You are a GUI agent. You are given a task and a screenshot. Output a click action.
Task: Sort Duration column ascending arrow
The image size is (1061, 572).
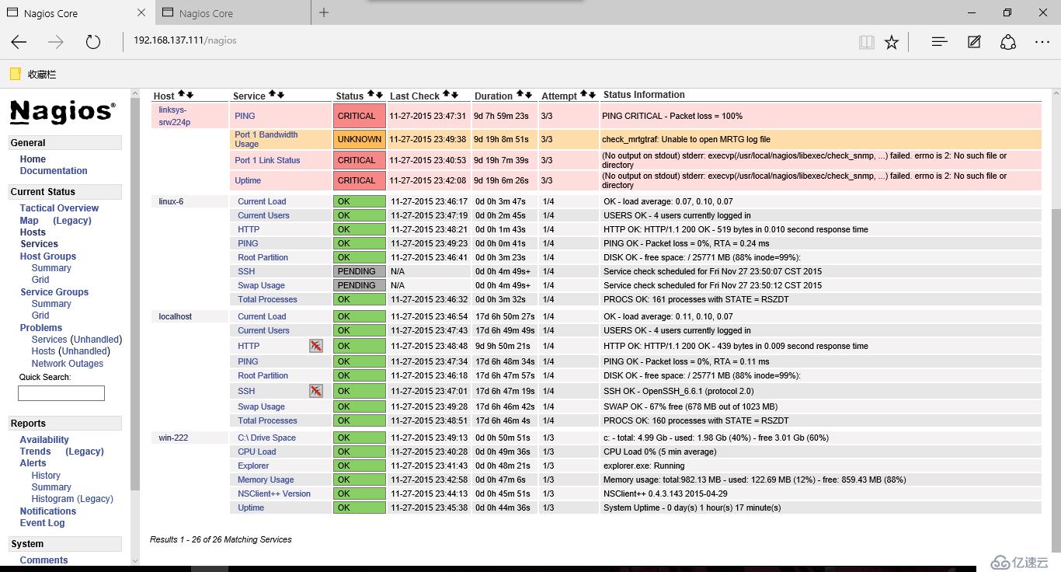(520, 95)
